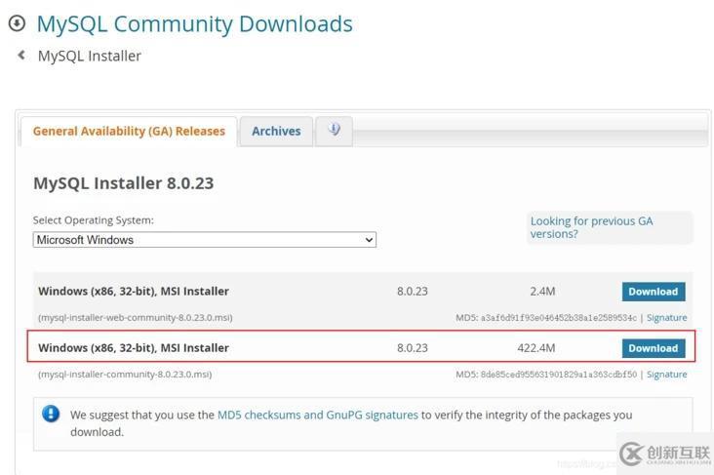This screenshot has width=714, height=475.
Task: Click the MySQL Installer breadcrumb text
Action: [90, 56]
